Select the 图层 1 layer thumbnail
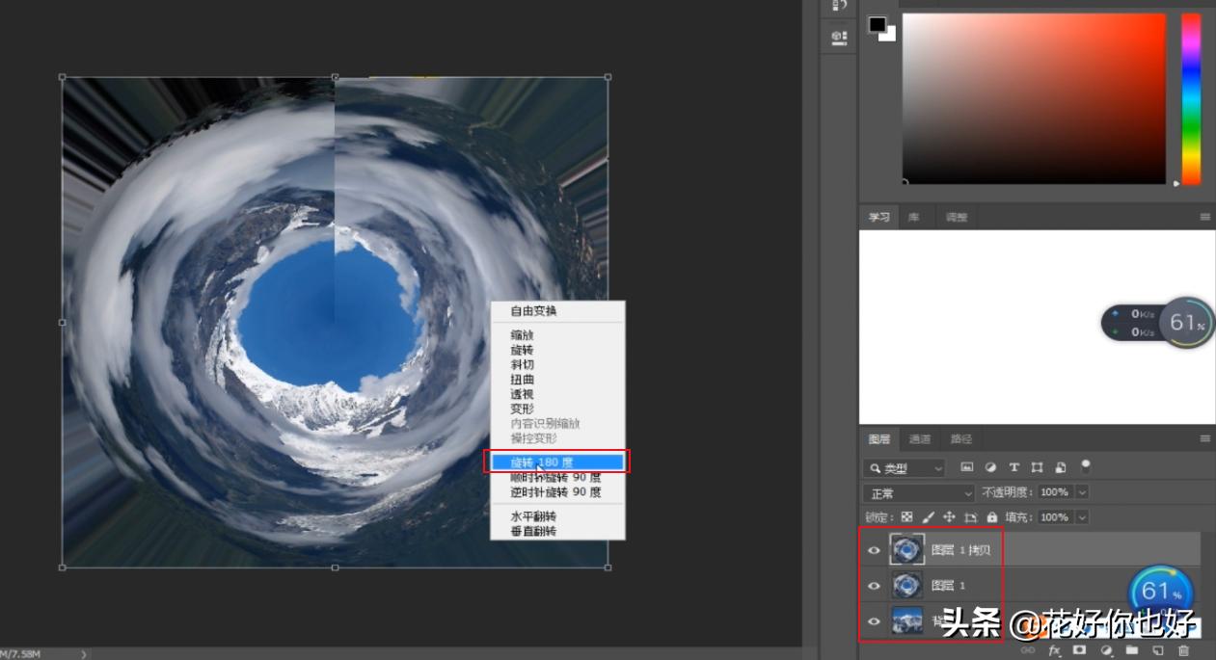Image resolution: width=1216 pixels, height=660 pixels. pyautogui.click(x=906, y=585)
